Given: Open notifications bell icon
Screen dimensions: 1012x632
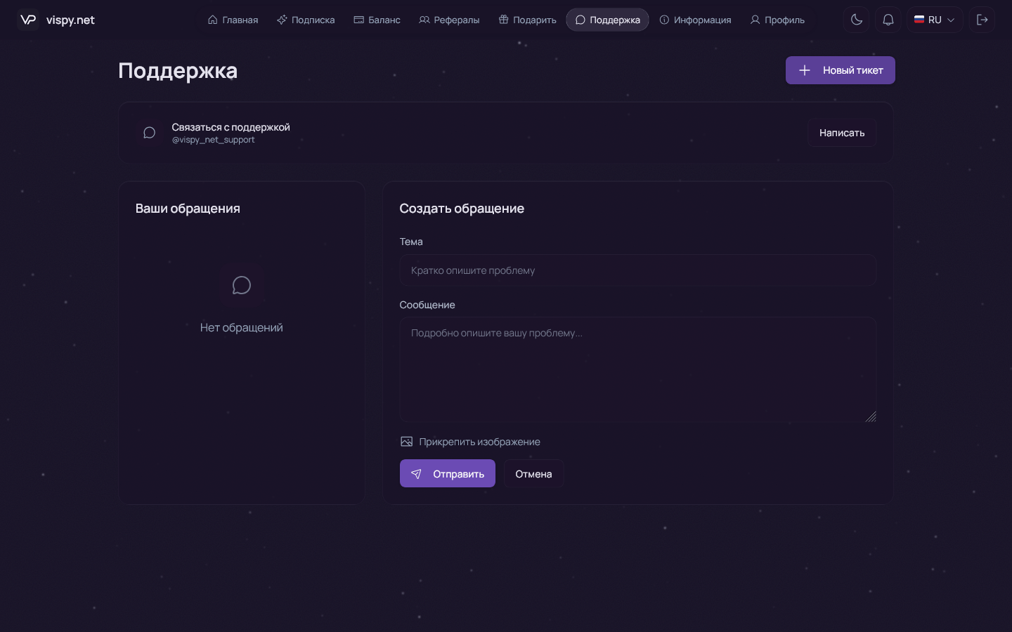Looking at the screenshot, I should tap(888, 20).
